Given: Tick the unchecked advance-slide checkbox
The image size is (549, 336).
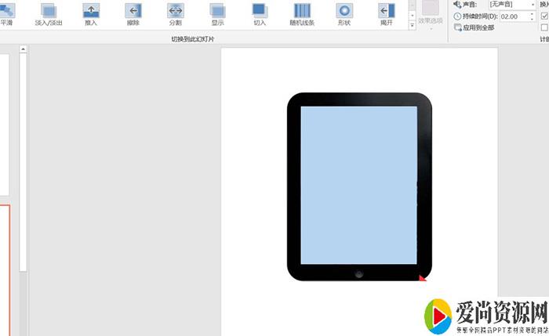Looking at the screenshot, I should coord(544,27).
